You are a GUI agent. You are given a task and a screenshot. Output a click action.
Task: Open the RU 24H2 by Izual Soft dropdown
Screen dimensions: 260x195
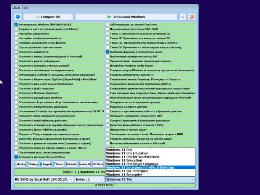(43, 179)
